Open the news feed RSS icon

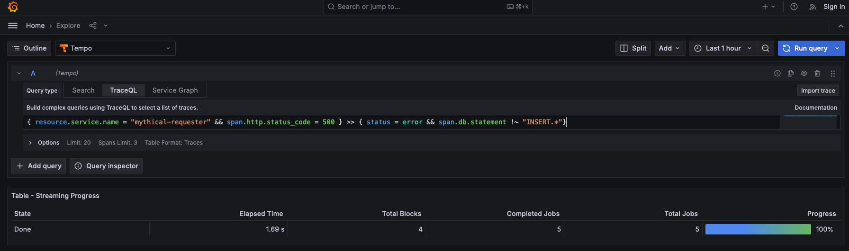(813, 7)
